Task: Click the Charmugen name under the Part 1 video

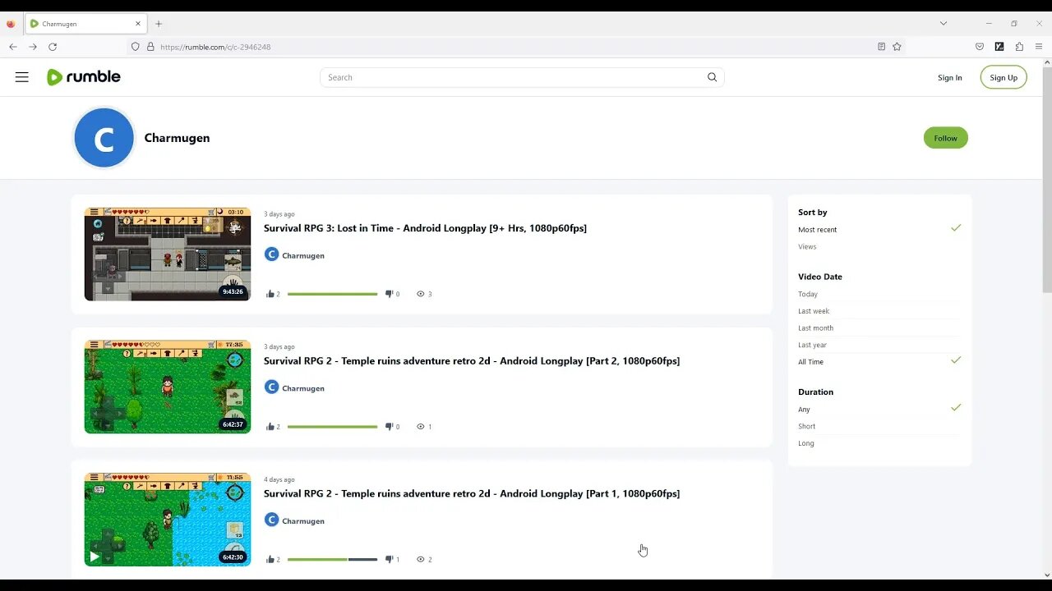Action: coord(303,521)
